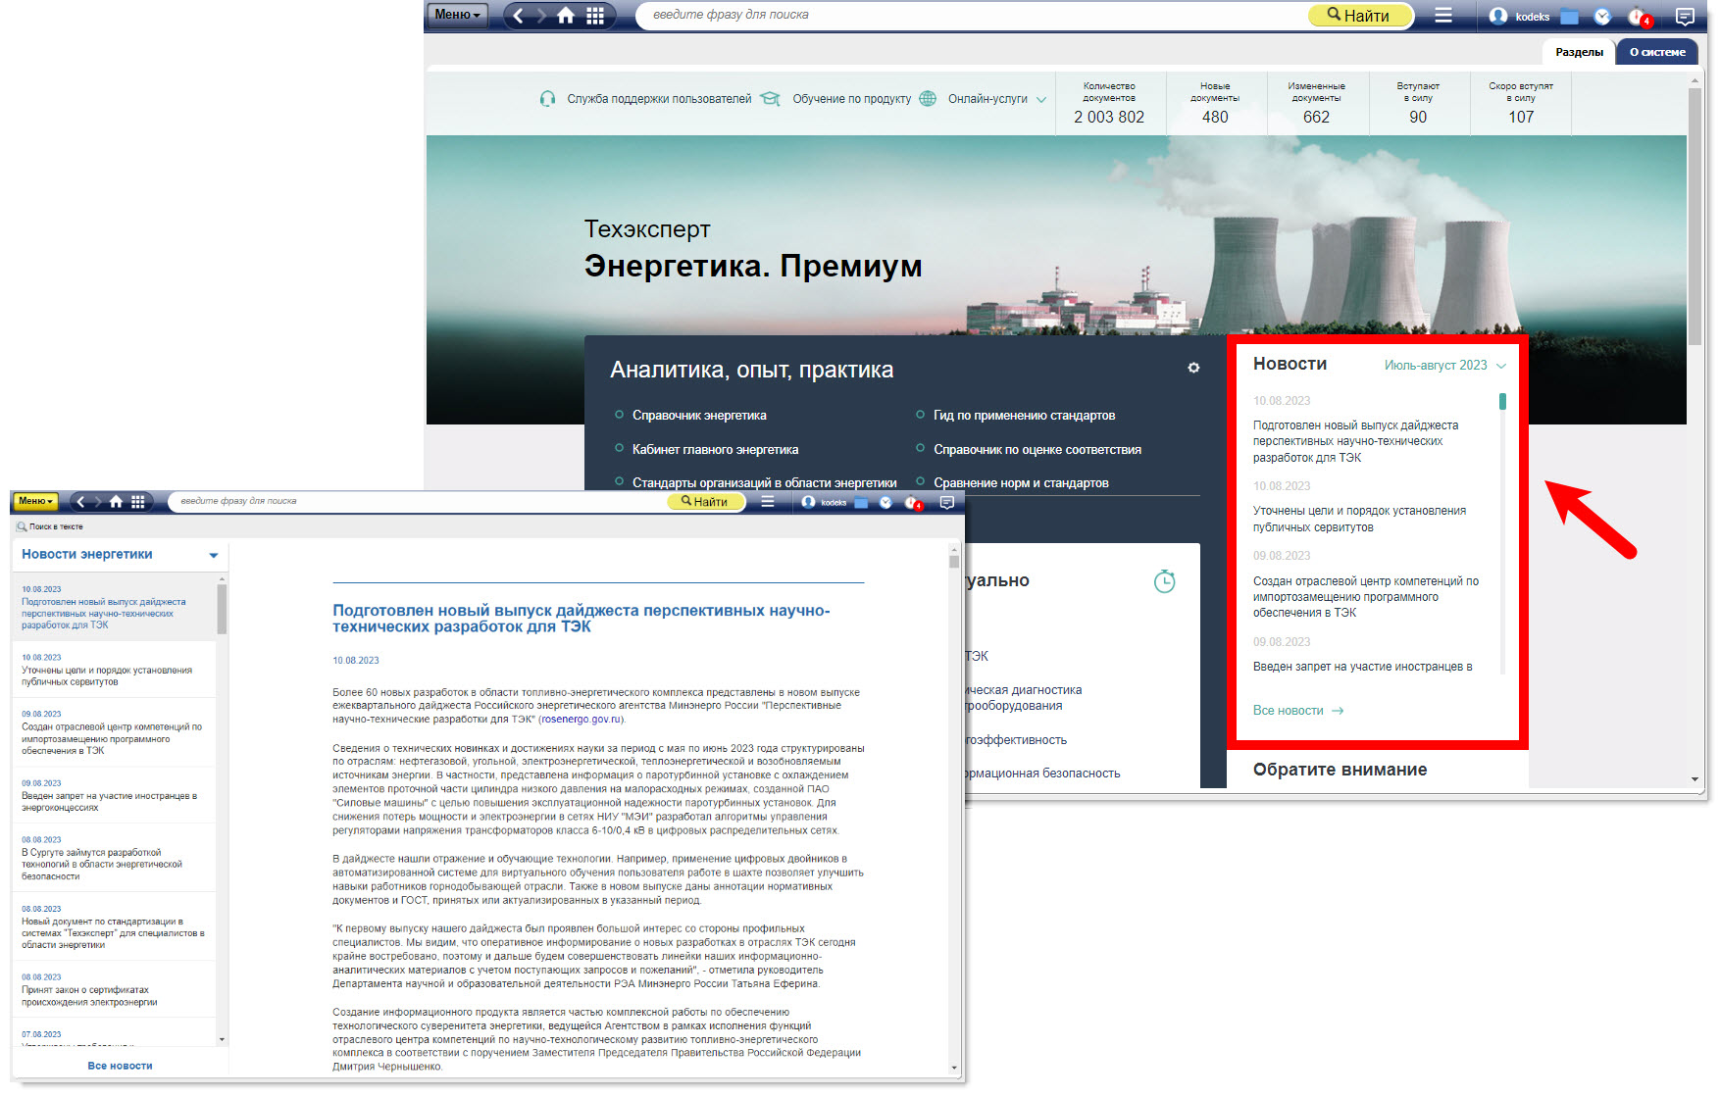Image resolution: width=1720 pixels, height=1098 pixels.
Task: Open chat icon in the front news window
Action: pyautogui.click(x=947, y=502)
